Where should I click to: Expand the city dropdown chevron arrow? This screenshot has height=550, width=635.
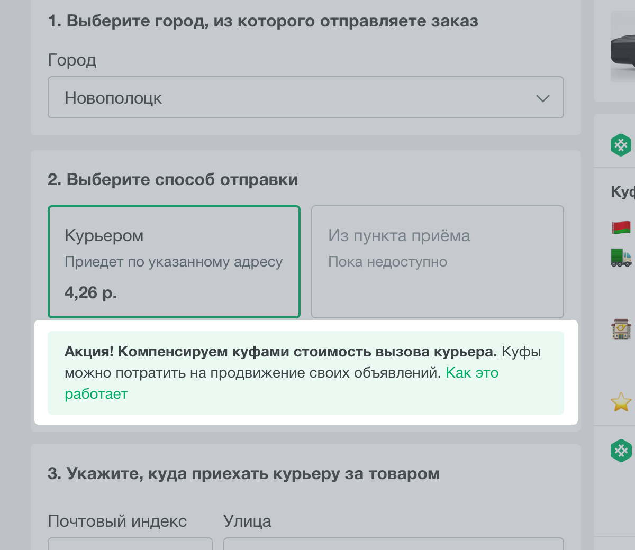coord(542,98)
